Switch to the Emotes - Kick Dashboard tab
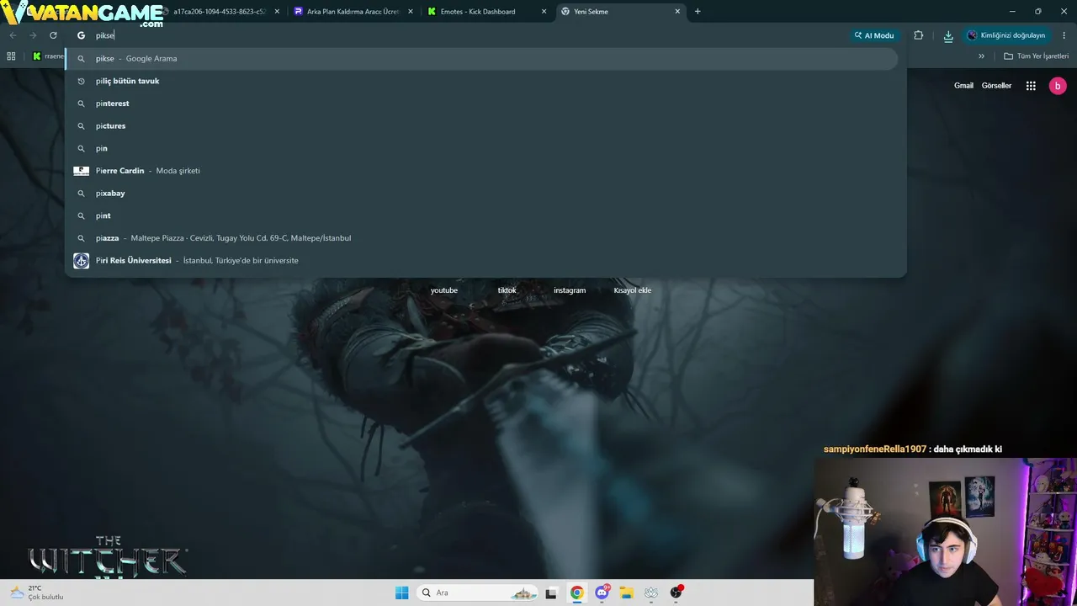 pyautogui.click(x=486, y=12)
